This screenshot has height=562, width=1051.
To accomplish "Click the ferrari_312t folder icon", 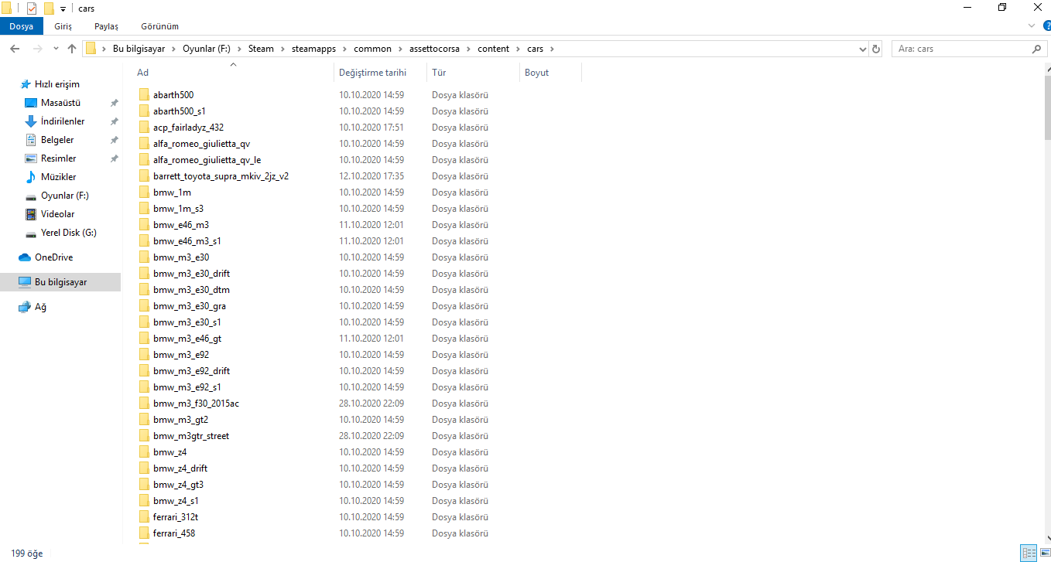I will tap(144, 517).
